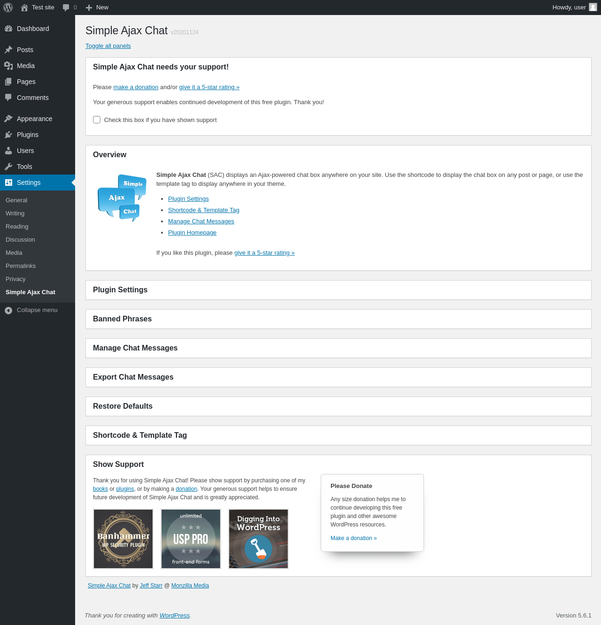The height and width of the screenshot is (625, 601).
Task: Click the Simple Ajax Chat logo image
Action: pos(122,198)
